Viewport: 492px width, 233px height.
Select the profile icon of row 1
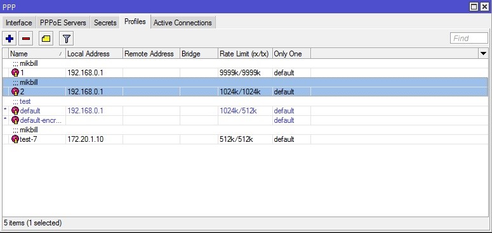[x=15, y=73]
